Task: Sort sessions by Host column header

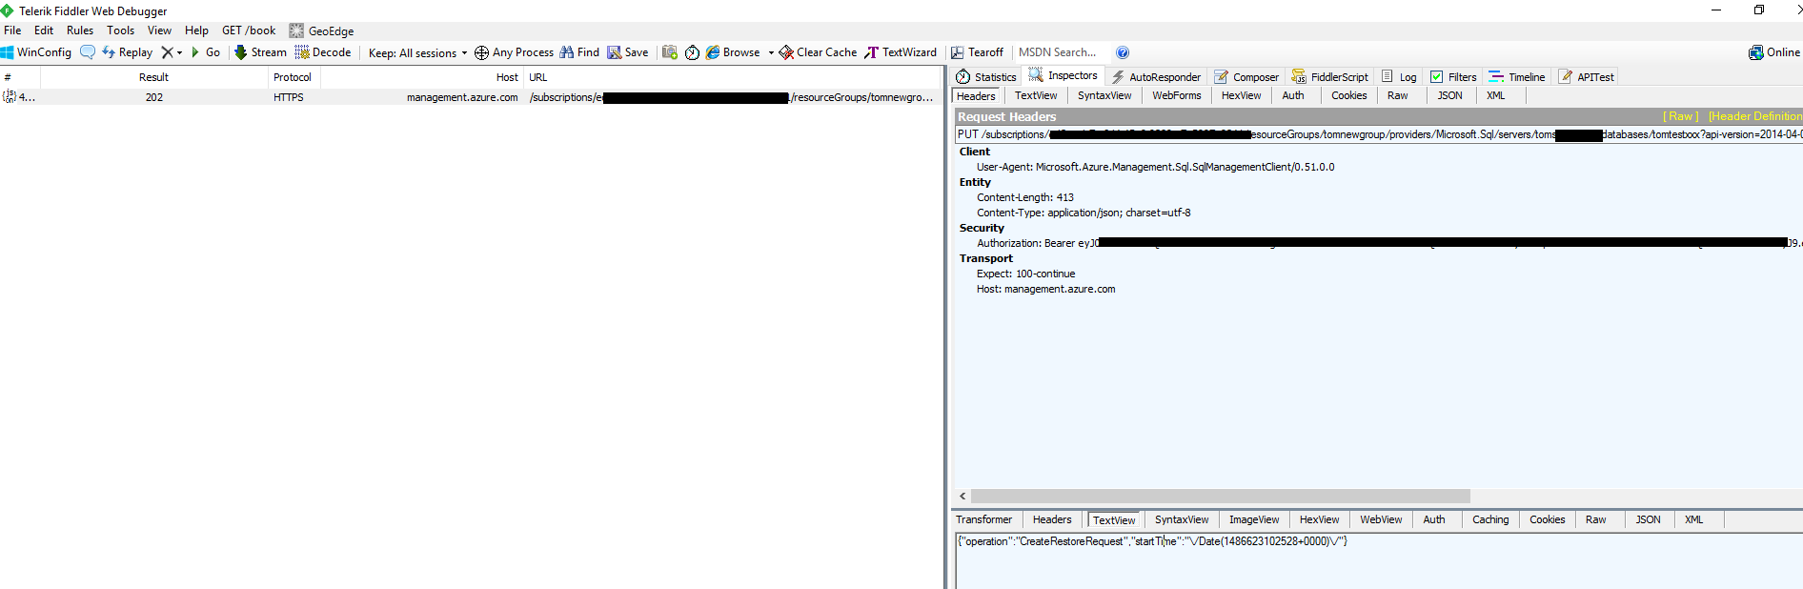Action: click(422, 77)
